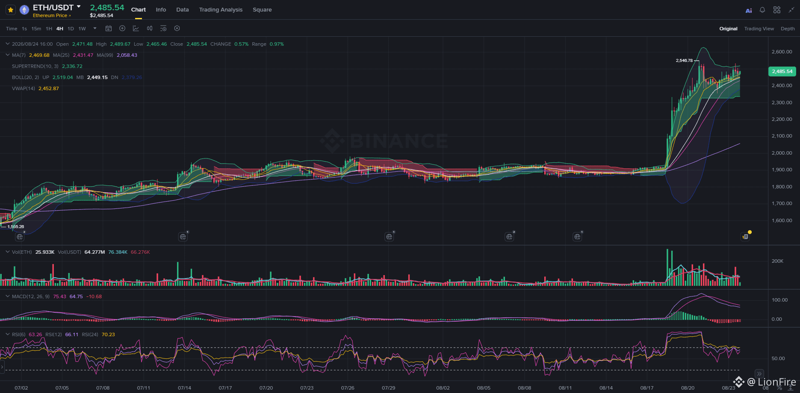Viewport: 800px width, 393px height.
Task: Open the Info tab
Action: click(161, 10)
